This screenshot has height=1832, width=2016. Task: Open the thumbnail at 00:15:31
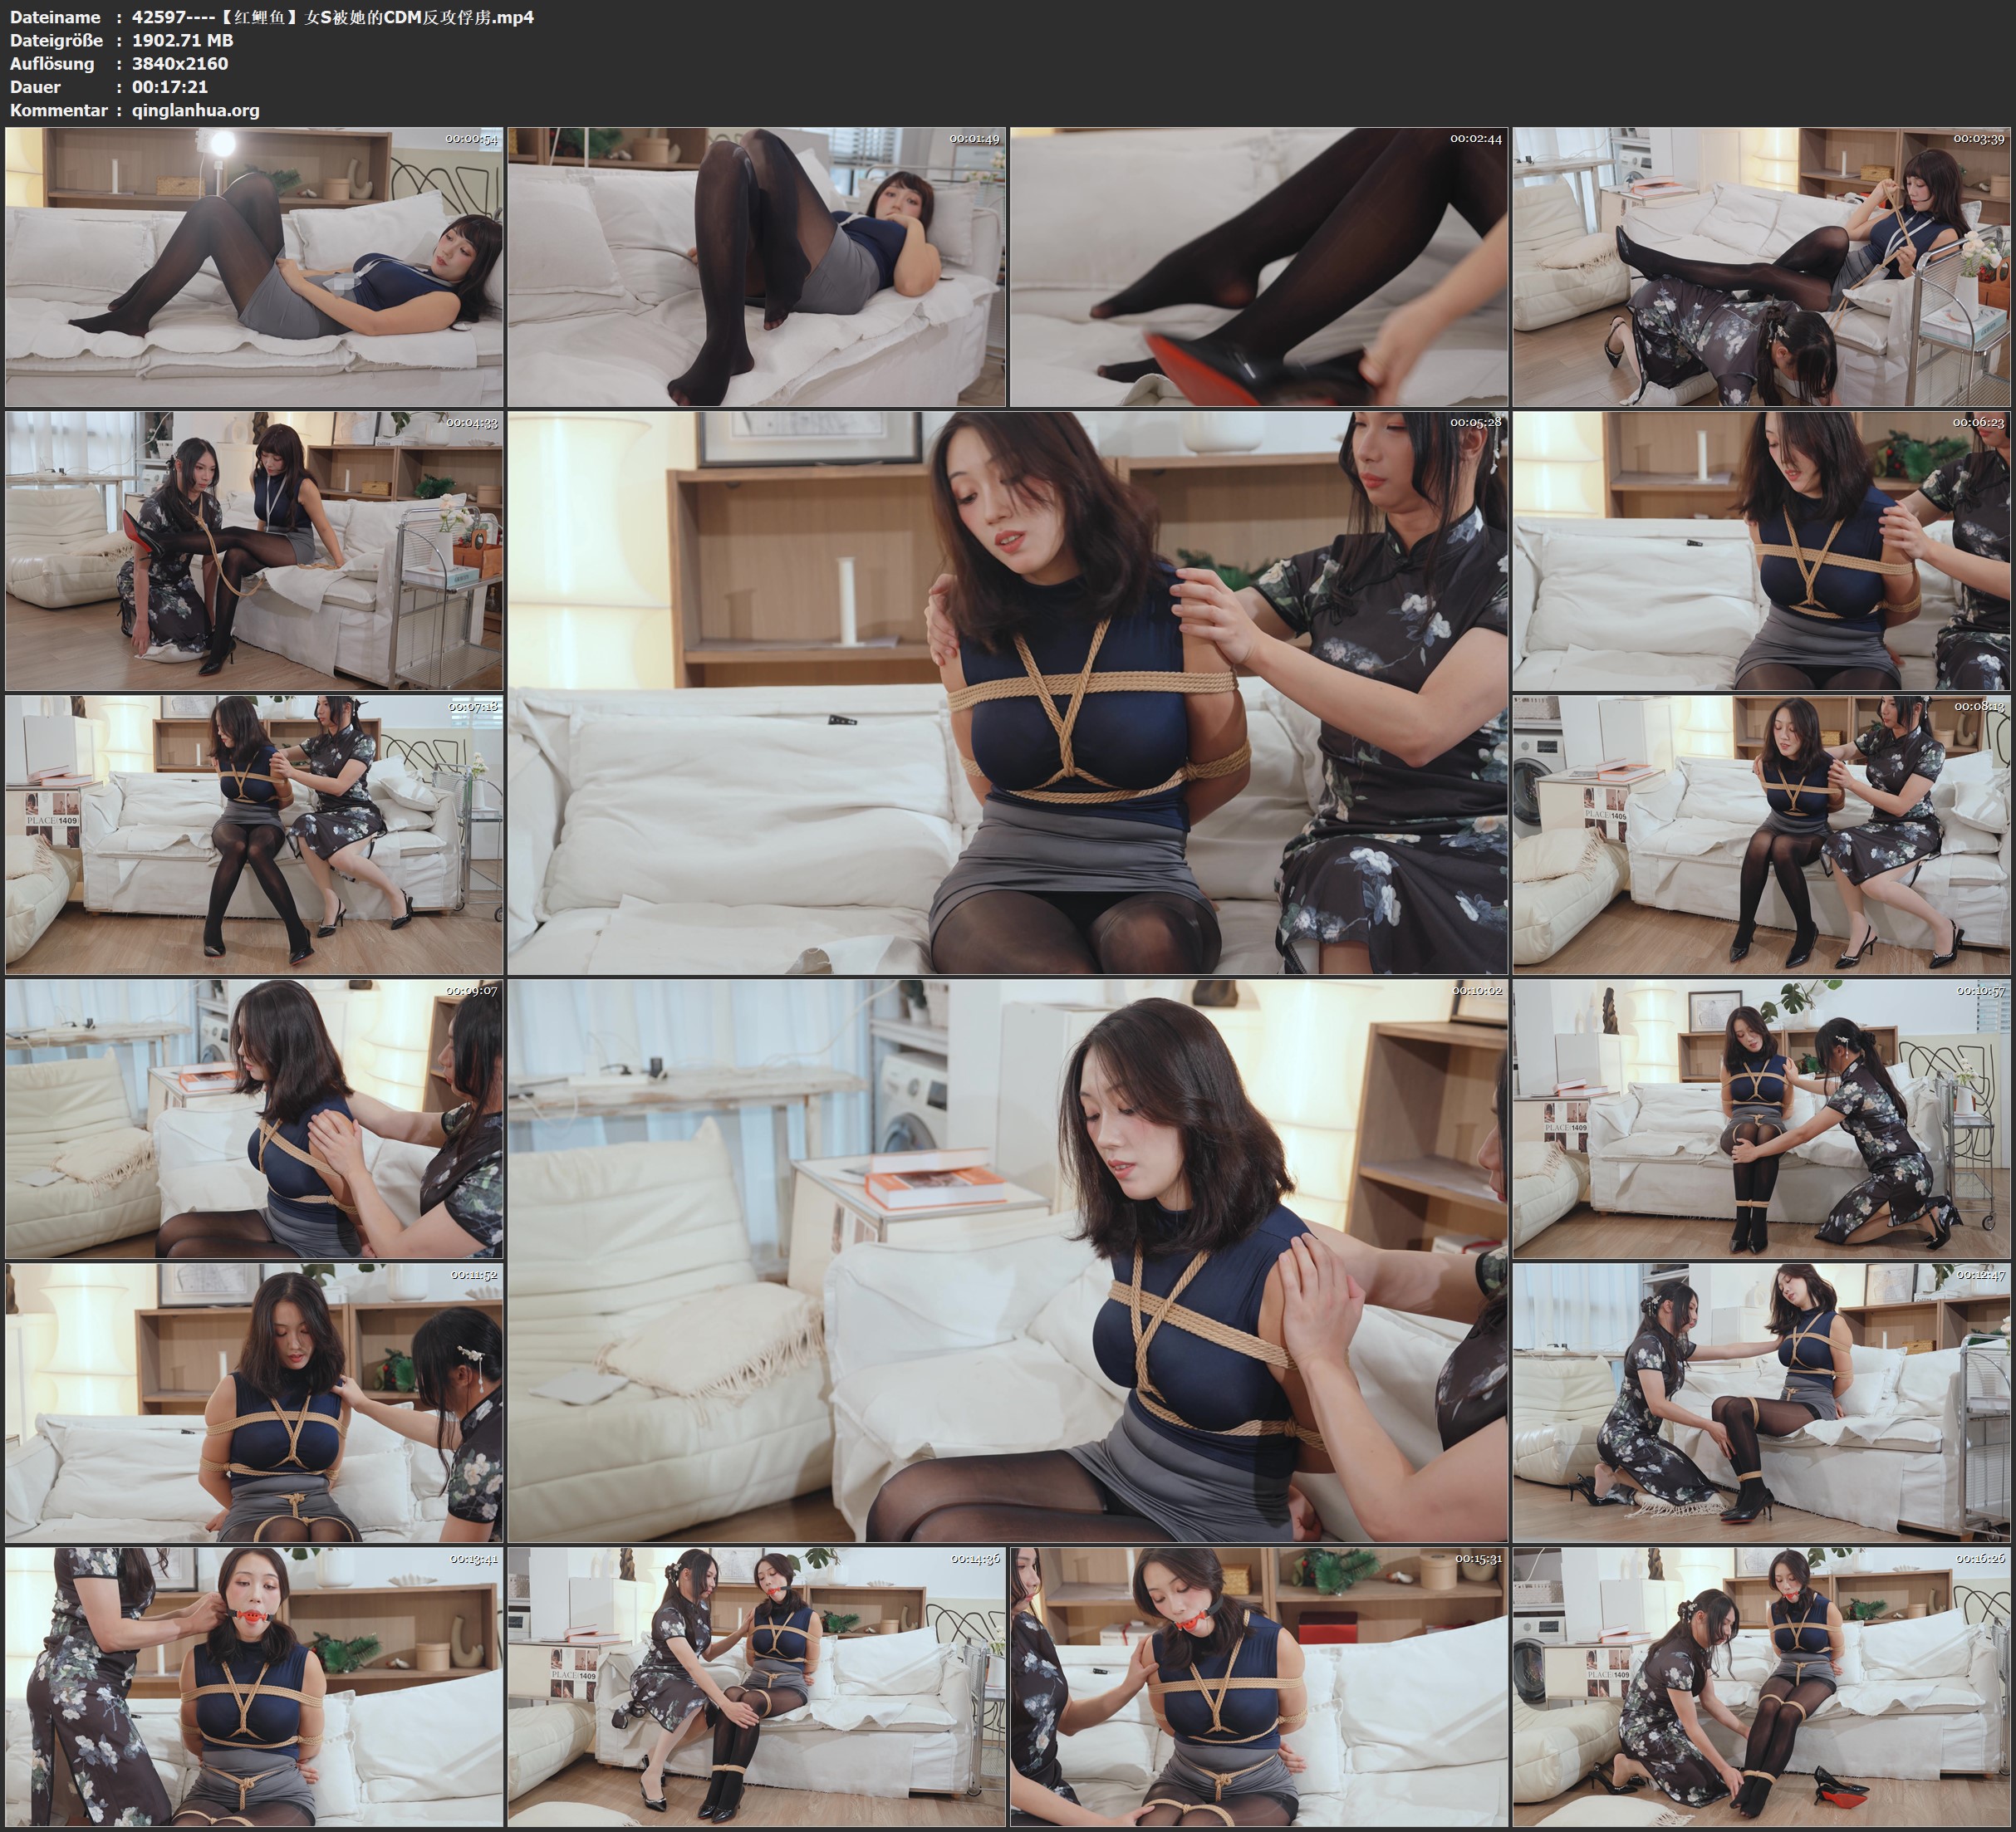pyautogui.click(x=1259, y=1686)
